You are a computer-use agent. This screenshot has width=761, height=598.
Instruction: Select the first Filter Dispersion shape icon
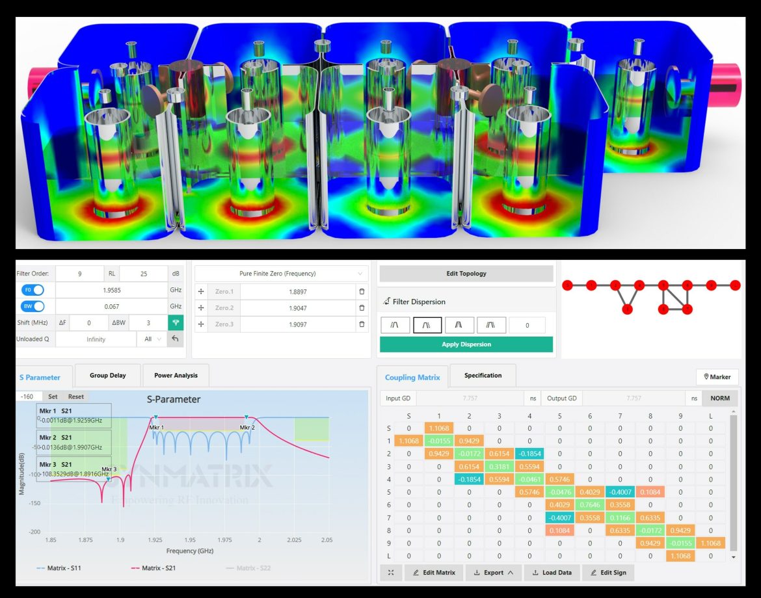[x=395, y=324]
